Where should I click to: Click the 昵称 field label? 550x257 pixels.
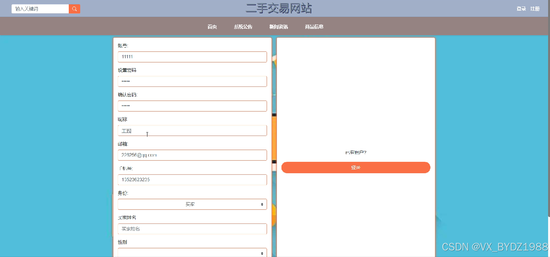[x=123, y=120]
